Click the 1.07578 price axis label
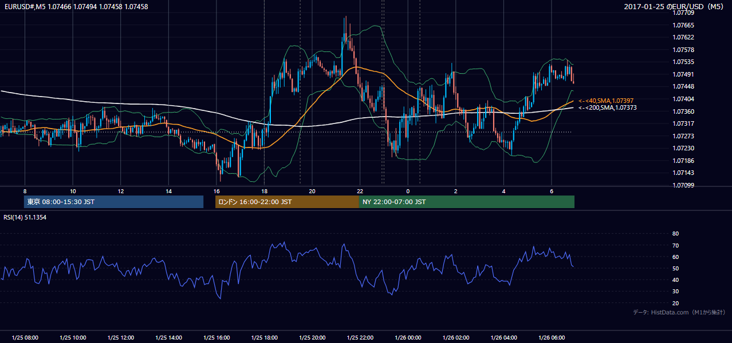The width and height of the screenshot is (732, 343). (683, 50)
